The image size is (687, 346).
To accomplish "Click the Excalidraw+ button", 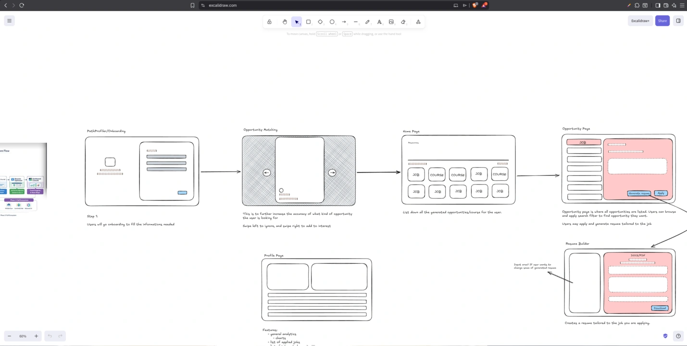I will click(x=640, y=21).
